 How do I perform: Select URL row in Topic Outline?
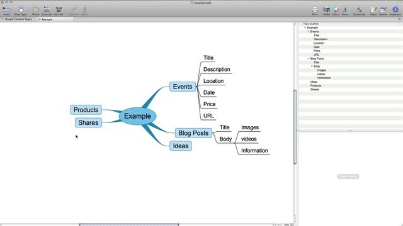click(351, 55)
